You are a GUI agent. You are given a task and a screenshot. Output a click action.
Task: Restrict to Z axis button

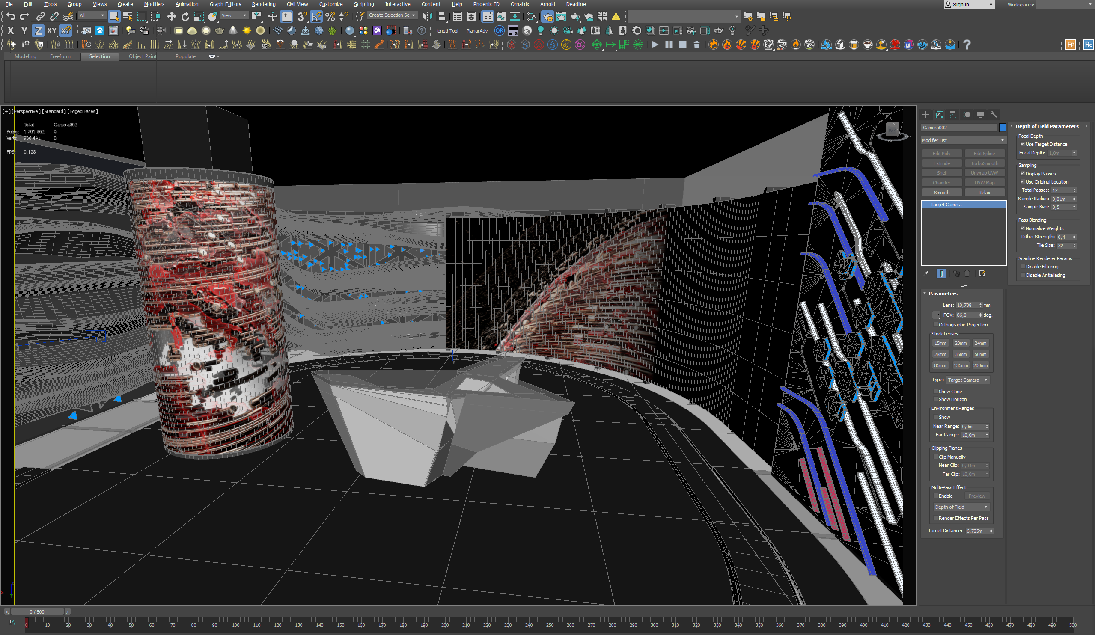pos(38,30)
